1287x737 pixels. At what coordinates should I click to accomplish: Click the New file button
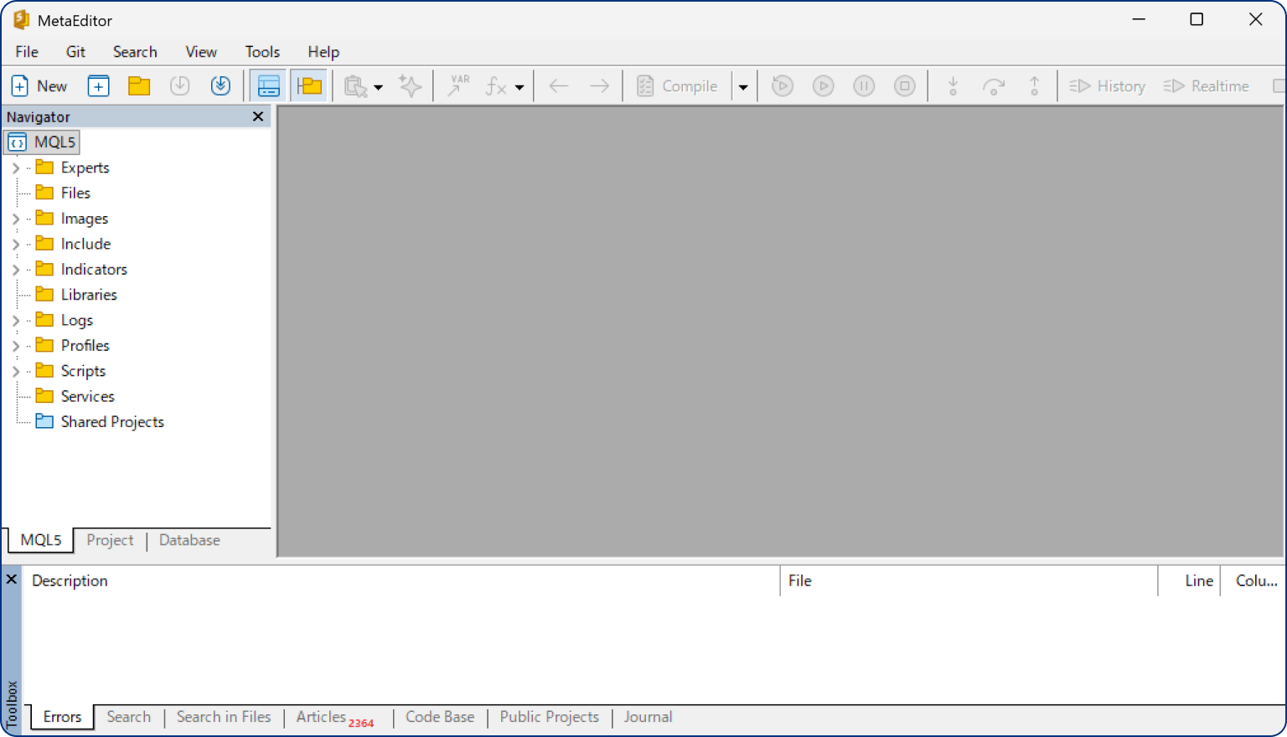pos(39,86)
